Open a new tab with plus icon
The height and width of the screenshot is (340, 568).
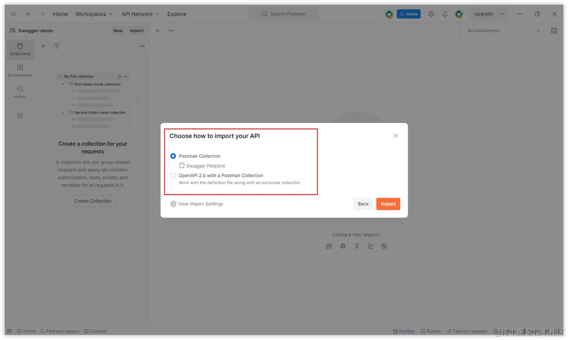pos(157,31)
